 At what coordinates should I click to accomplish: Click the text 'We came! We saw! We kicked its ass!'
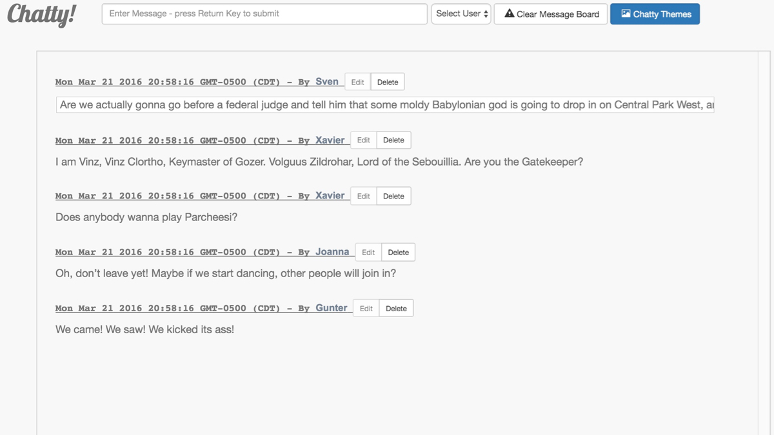(x=144, y=329)
